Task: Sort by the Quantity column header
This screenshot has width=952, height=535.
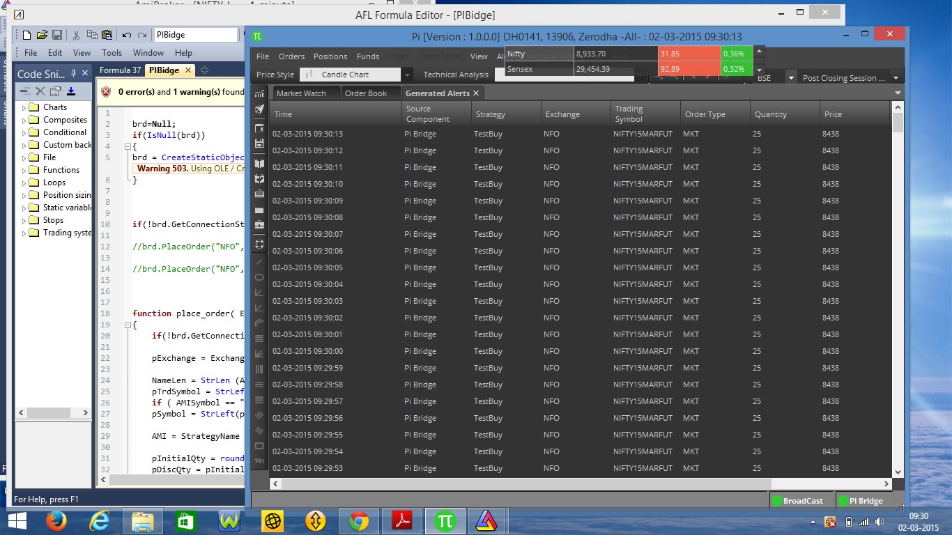Action: (x=785, y=114)
